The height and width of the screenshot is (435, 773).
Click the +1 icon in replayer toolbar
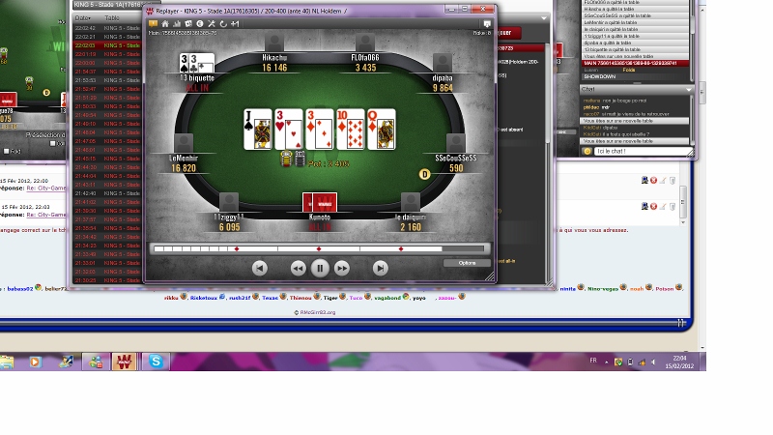[x=235, y=23]
